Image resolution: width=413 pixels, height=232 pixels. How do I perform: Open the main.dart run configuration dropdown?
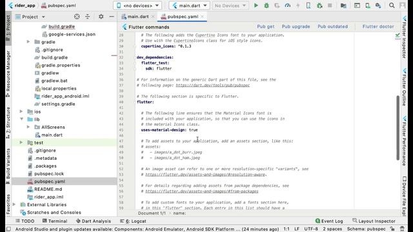(189, 6)
